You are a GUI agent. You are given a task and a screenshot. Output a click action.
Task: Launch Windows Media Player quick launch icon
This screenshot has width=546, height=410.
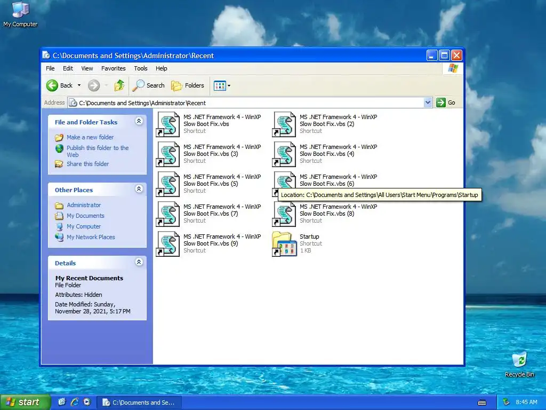(87, 402)
